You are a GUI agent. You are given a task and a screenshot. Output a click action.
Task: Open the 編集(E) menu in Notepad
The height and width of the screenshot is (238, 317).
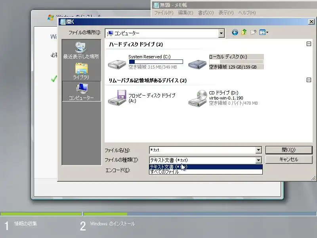[x=185, y=13]
